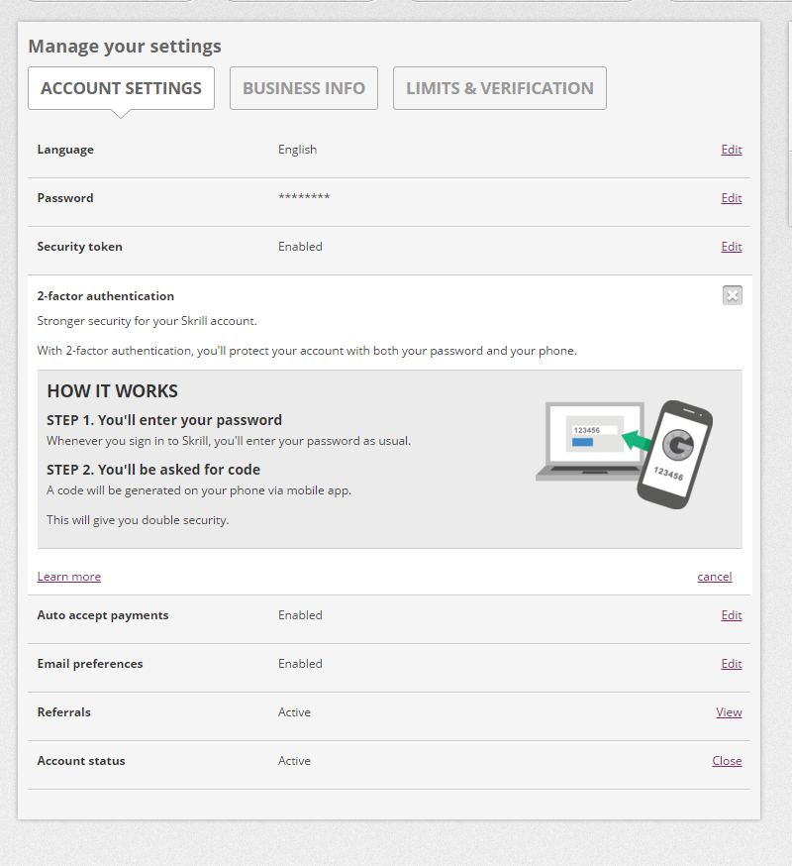The image size is (792, 866).
Task: Select the Language label
Action: 65,150
